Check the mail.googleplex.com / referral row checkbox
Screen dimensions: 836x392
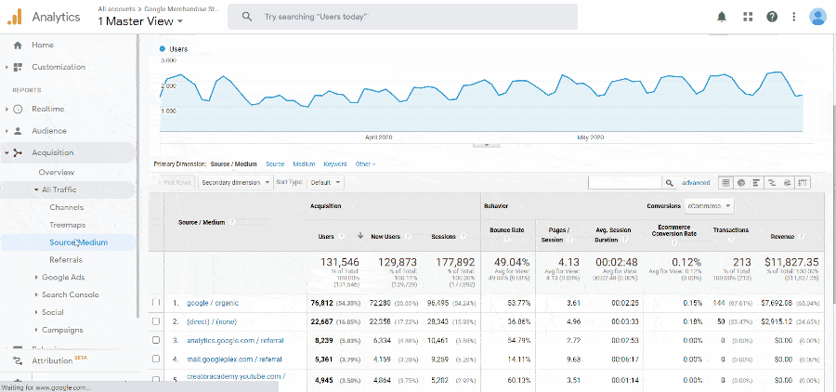(156, 359)
